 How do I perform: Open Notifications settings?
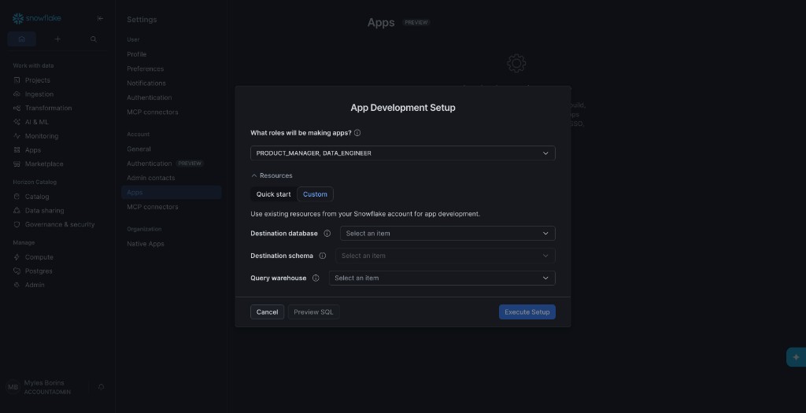(146, 83)
